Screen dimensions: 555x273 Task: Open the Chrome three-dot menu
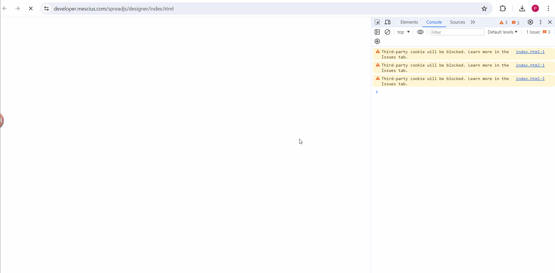click(548, 8)
